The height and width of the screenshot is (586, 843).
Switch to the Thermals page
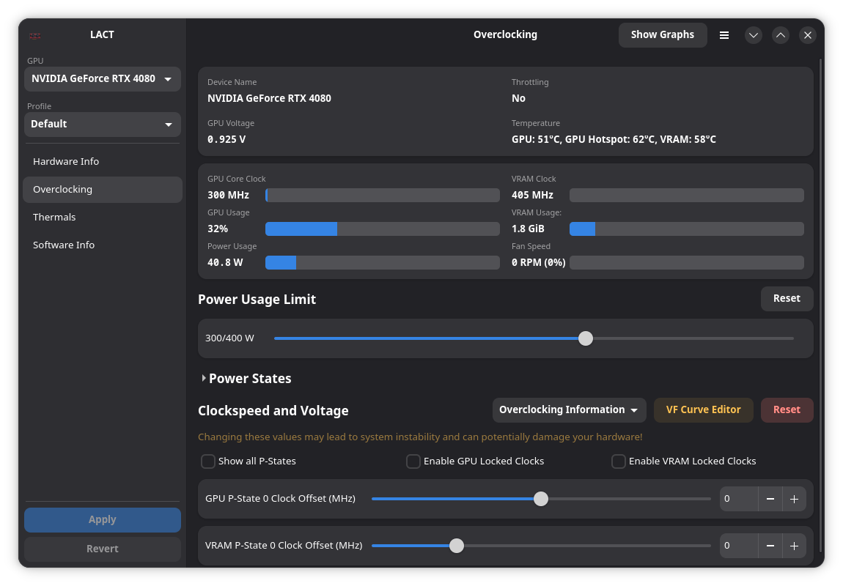click(54, 217)
